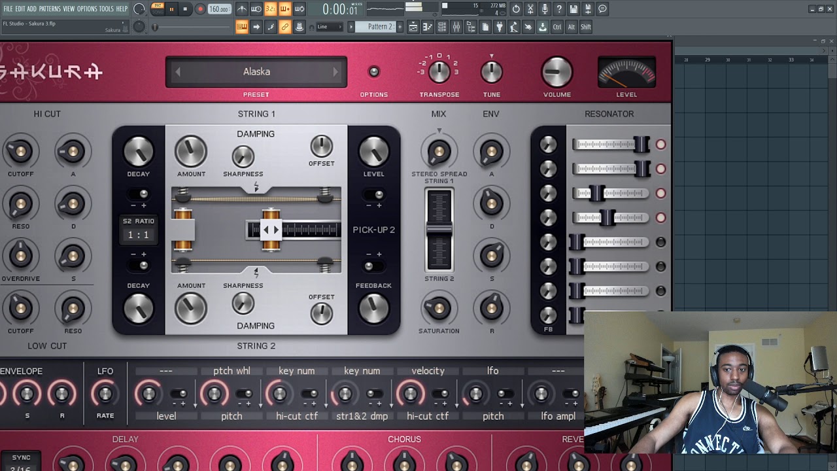837x471 pixels.
Task: Click the plus button next to Pattern 2
Action: 400,27
